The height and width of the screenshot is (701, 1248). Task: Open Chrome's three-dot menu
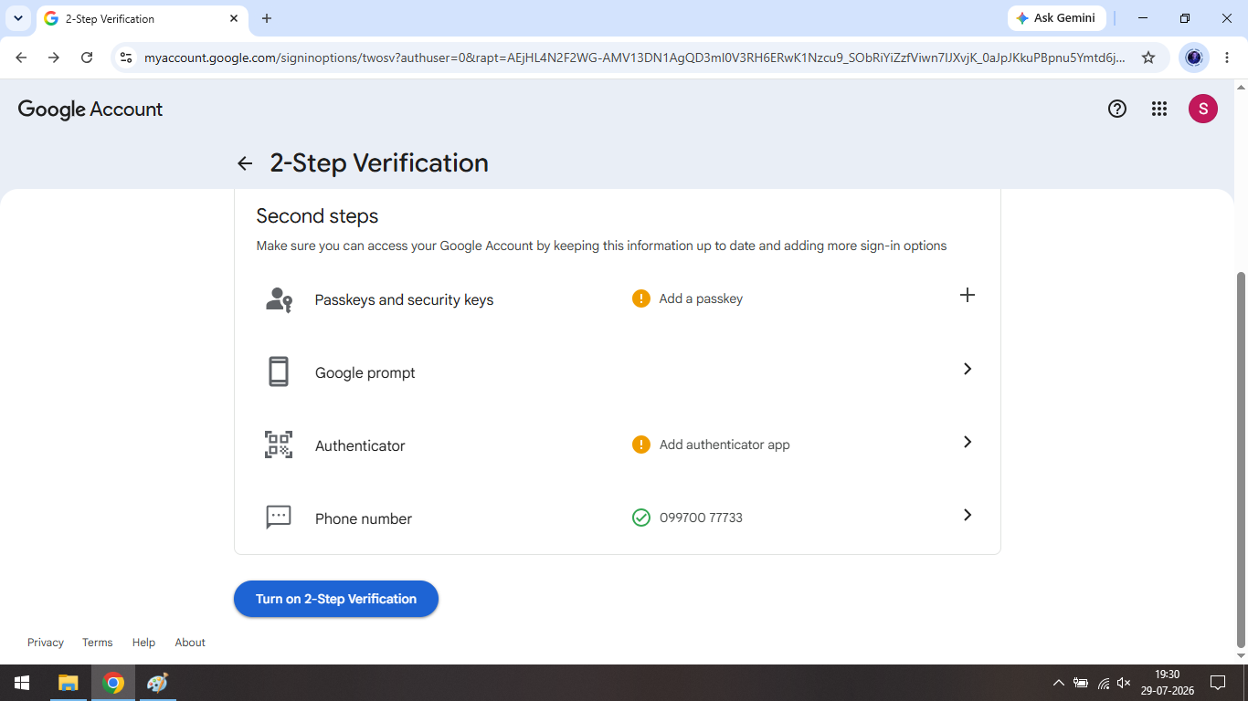click(1227, 58)
